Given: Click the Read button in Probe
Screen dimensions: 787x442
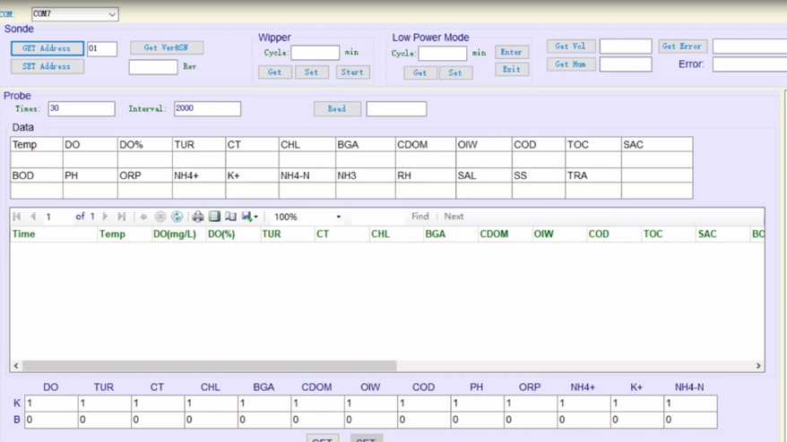Looking at the screenshot, I should tap(337, 109).
